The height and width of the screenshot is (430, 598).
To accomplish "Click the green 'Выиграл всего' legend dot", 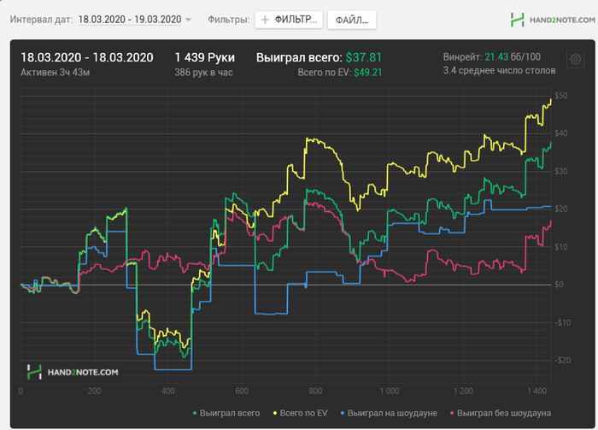I will click(195, 413).
